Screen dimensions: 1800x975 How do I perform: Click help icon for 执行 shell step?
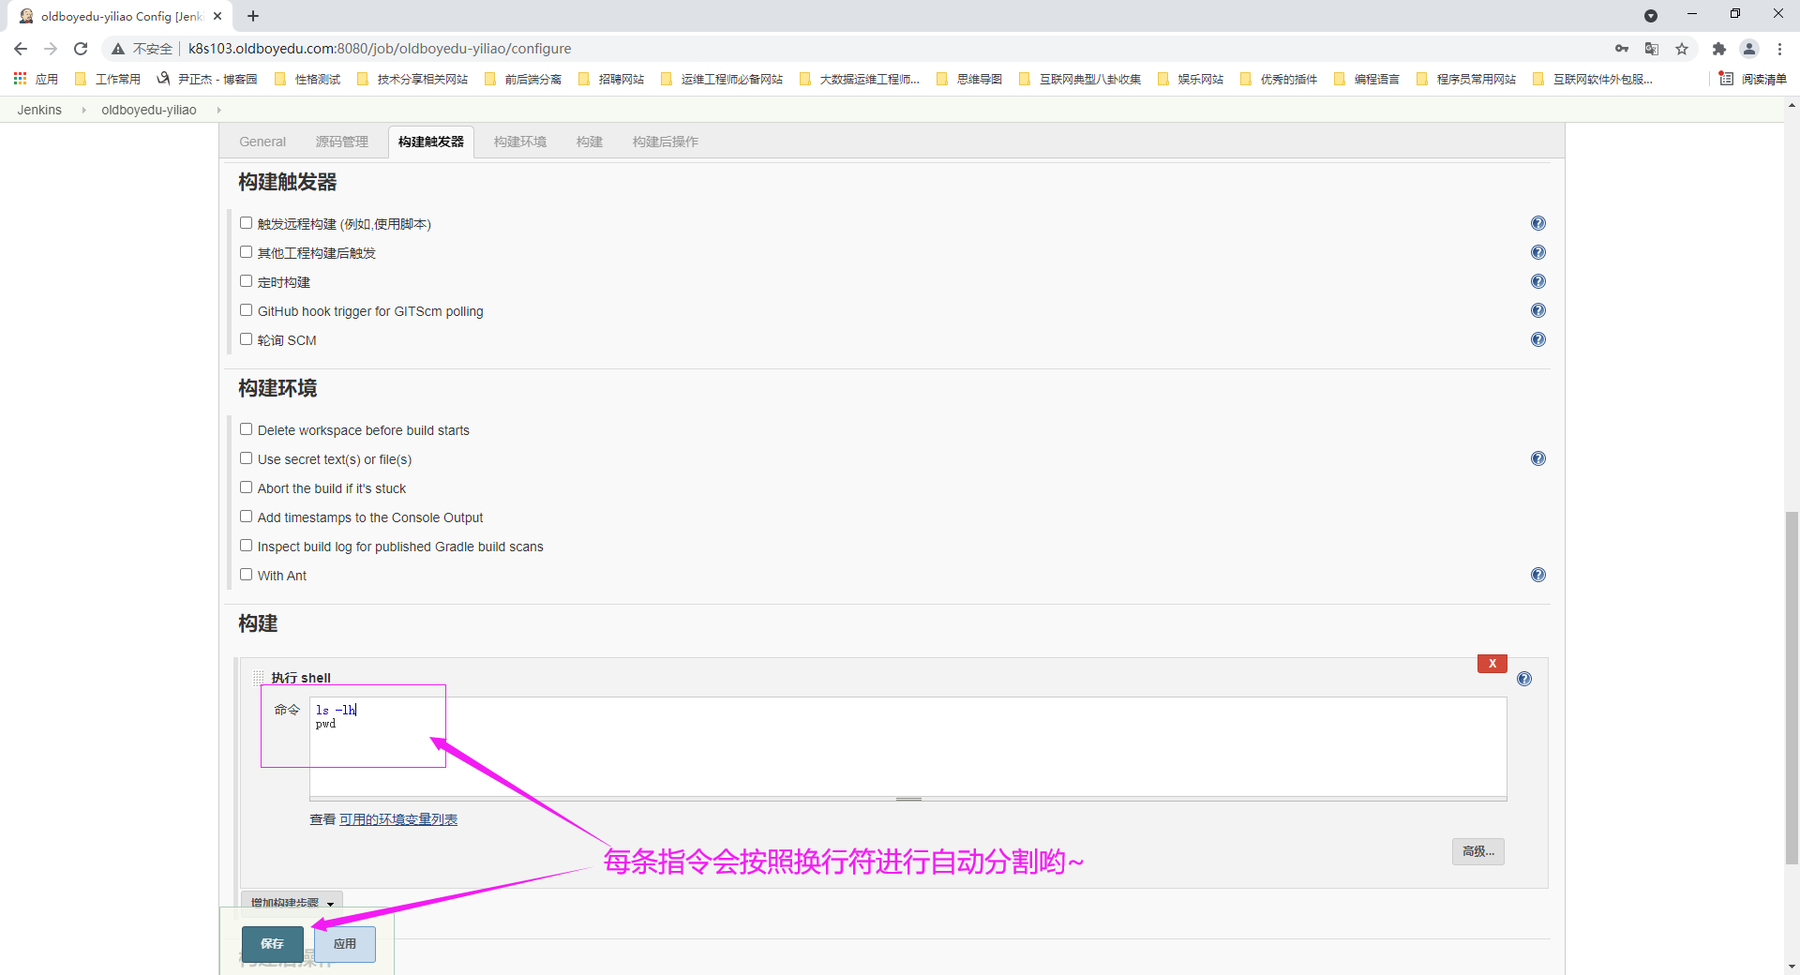click(1524, 679)
